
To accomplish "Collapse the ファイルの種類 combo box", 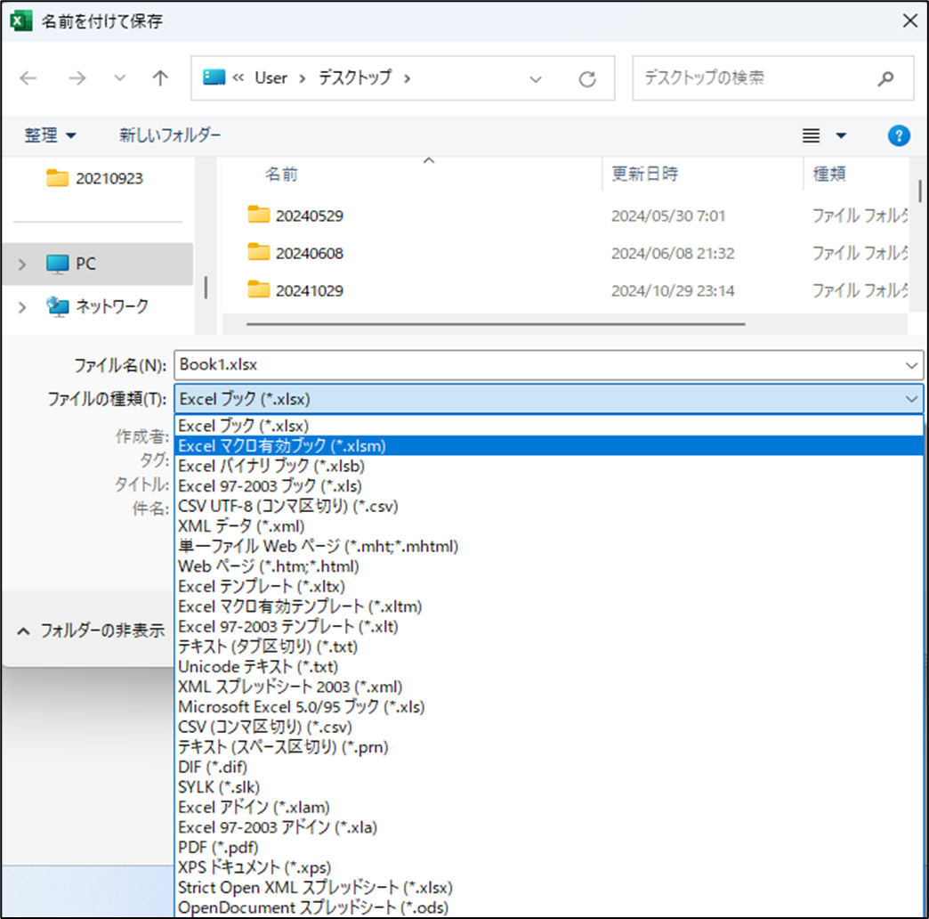I will 911,399.
